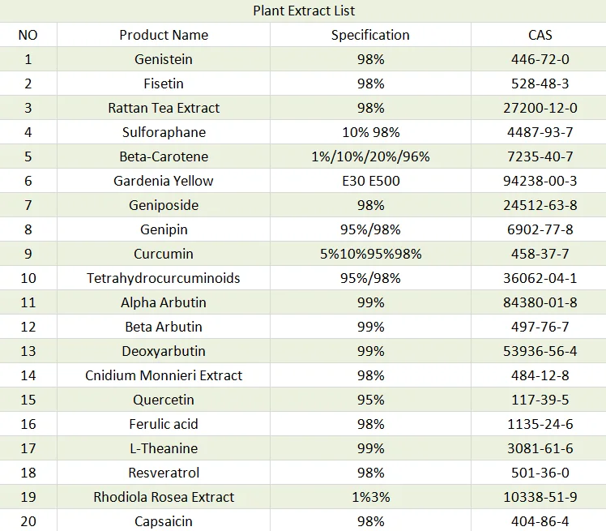Select the Specification column header
The width and height of the screenshot is (606, 531).
[370, 35]
